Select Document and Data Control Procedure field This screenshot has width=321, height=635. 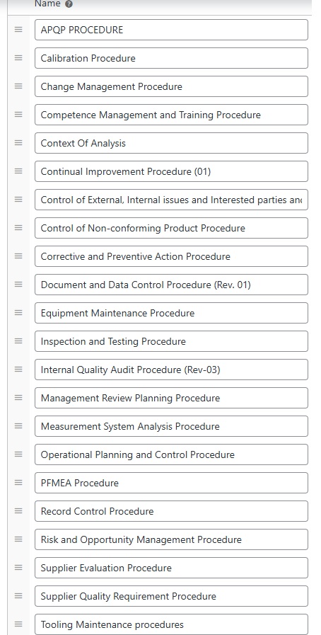click(x=171, y=285)
